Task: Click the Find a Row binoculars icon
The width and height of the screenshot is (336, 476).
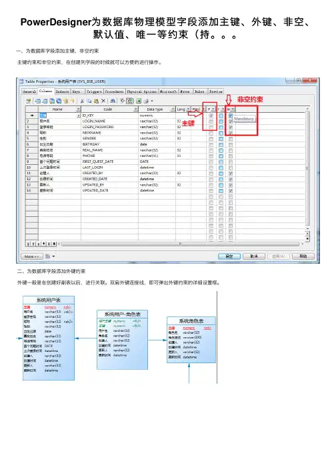Action: pos(113,101)
